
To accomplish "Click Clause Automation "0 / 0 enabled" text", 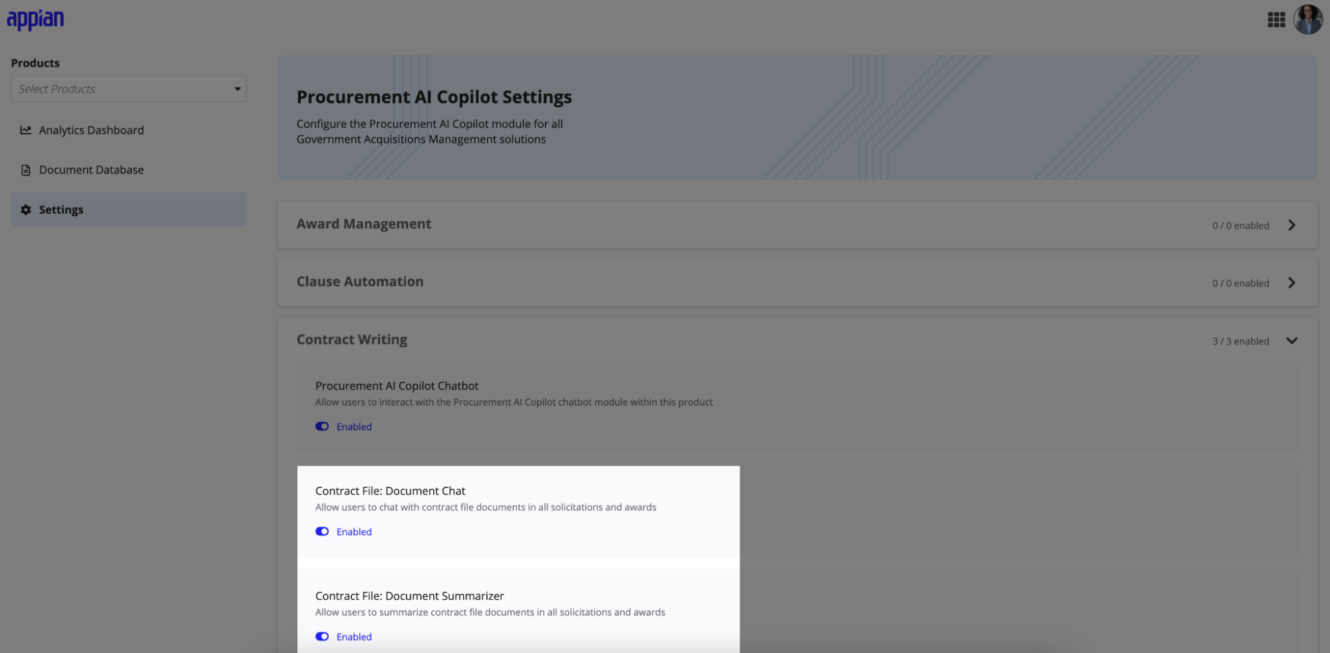I will [x=1240, y=283].
